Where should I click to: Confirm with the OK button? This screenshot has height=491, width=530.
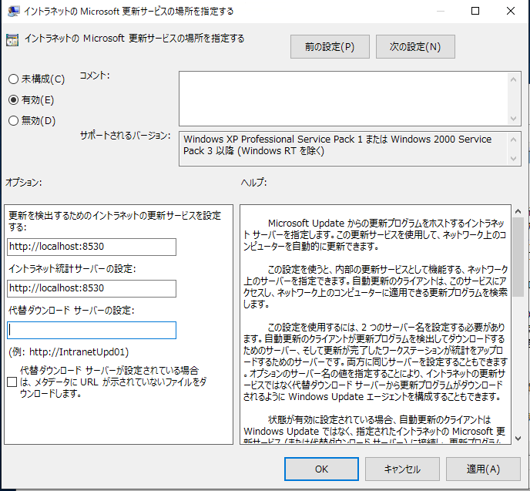coord(321,469)
